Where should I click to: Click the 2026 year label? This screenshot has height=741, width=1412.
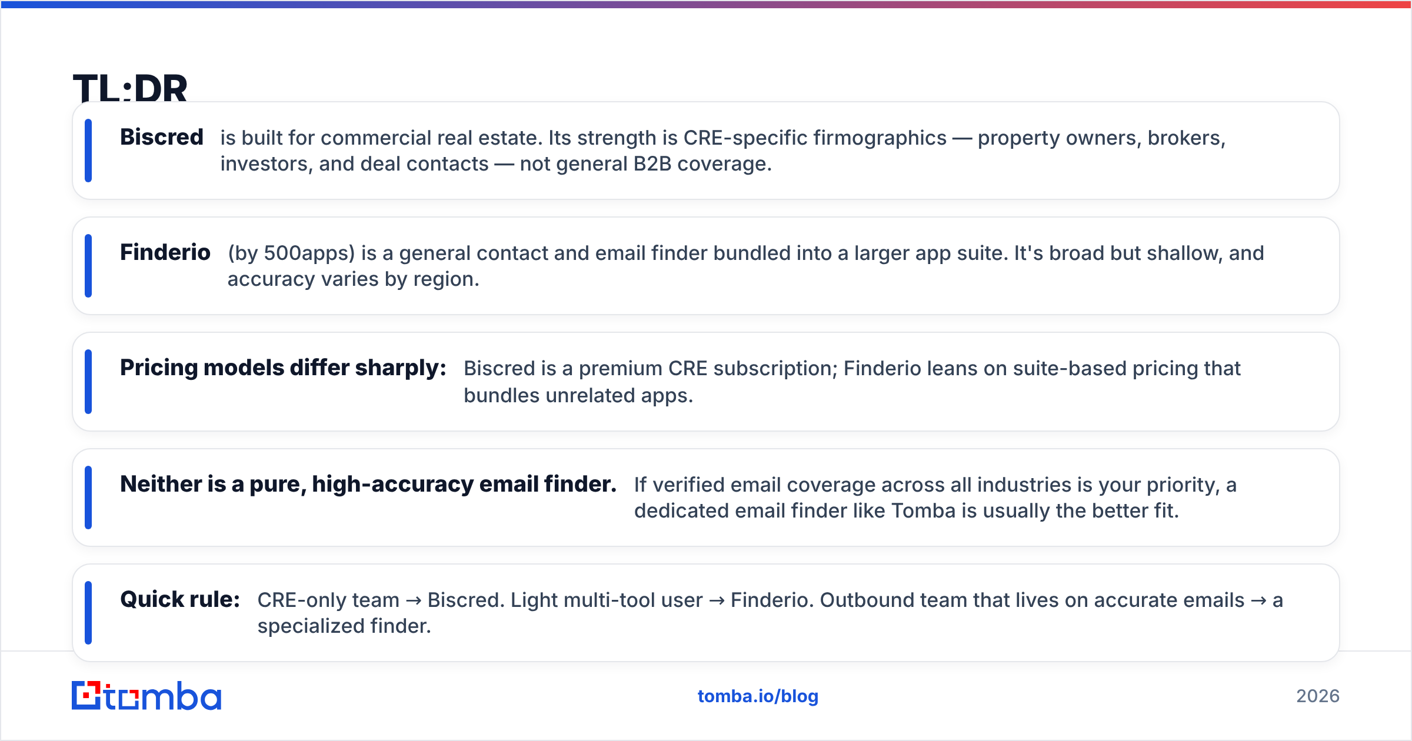point(1318,696)
